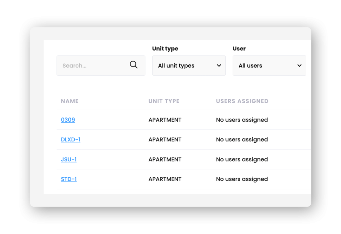Click the UNIT TYPE column header

pos(164,101)
